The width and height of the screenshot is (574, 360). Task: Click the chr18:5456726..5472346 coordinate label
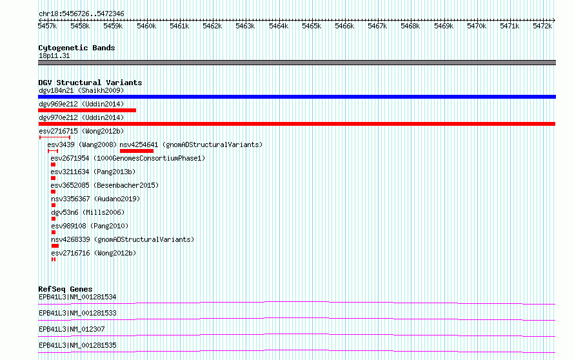82,14
